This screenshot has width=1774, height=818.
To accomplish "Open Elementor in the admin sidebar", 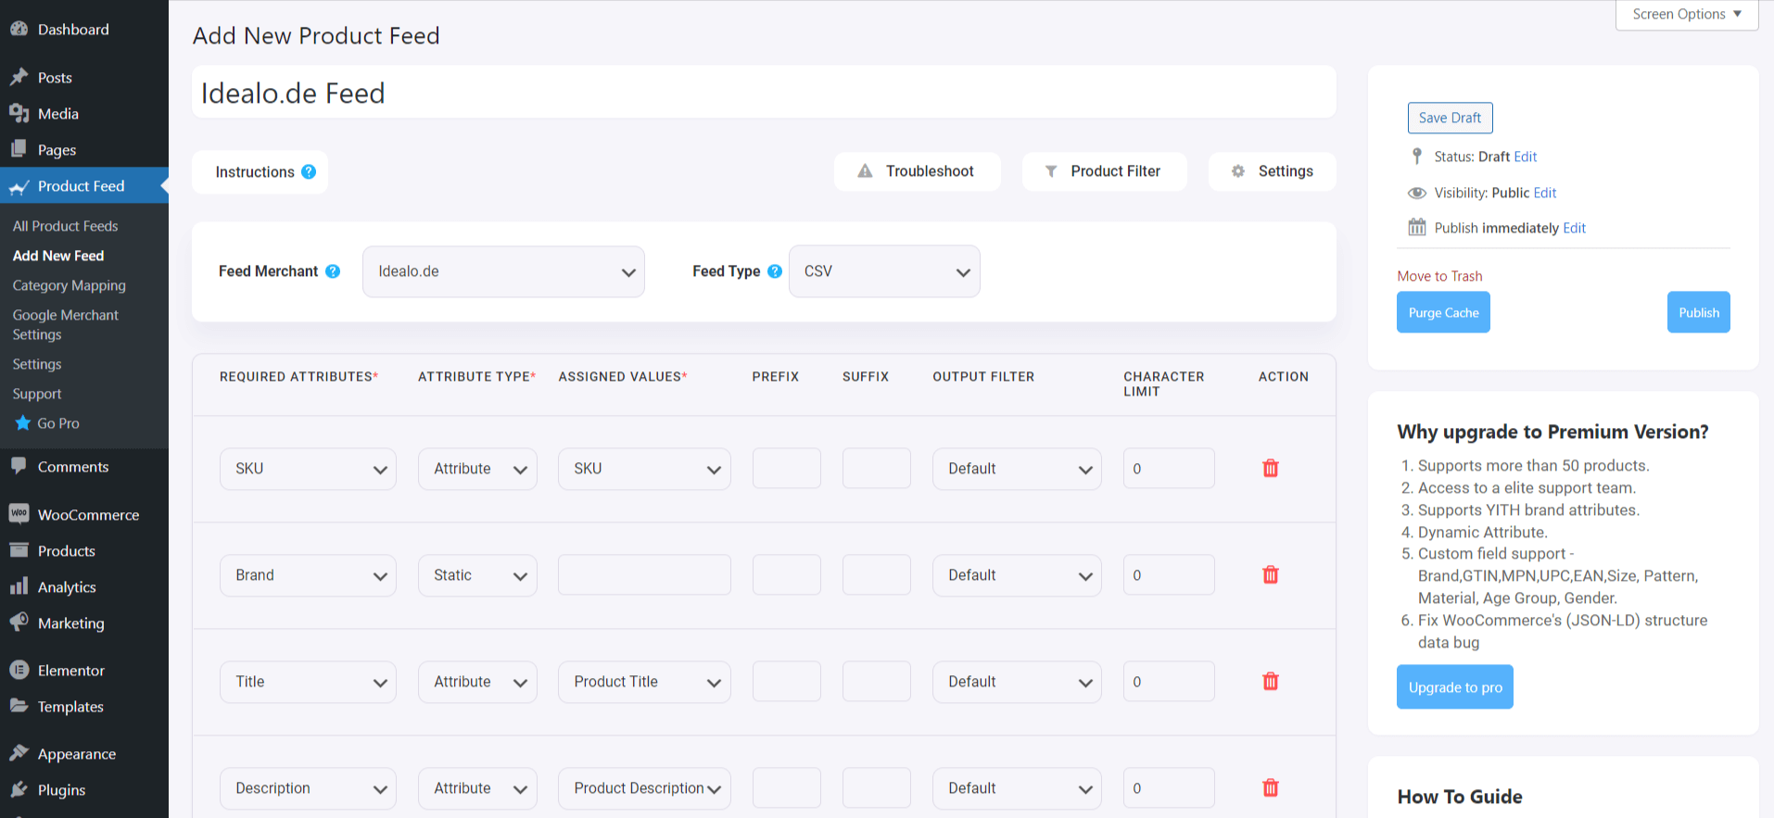I will pos(70,671).
